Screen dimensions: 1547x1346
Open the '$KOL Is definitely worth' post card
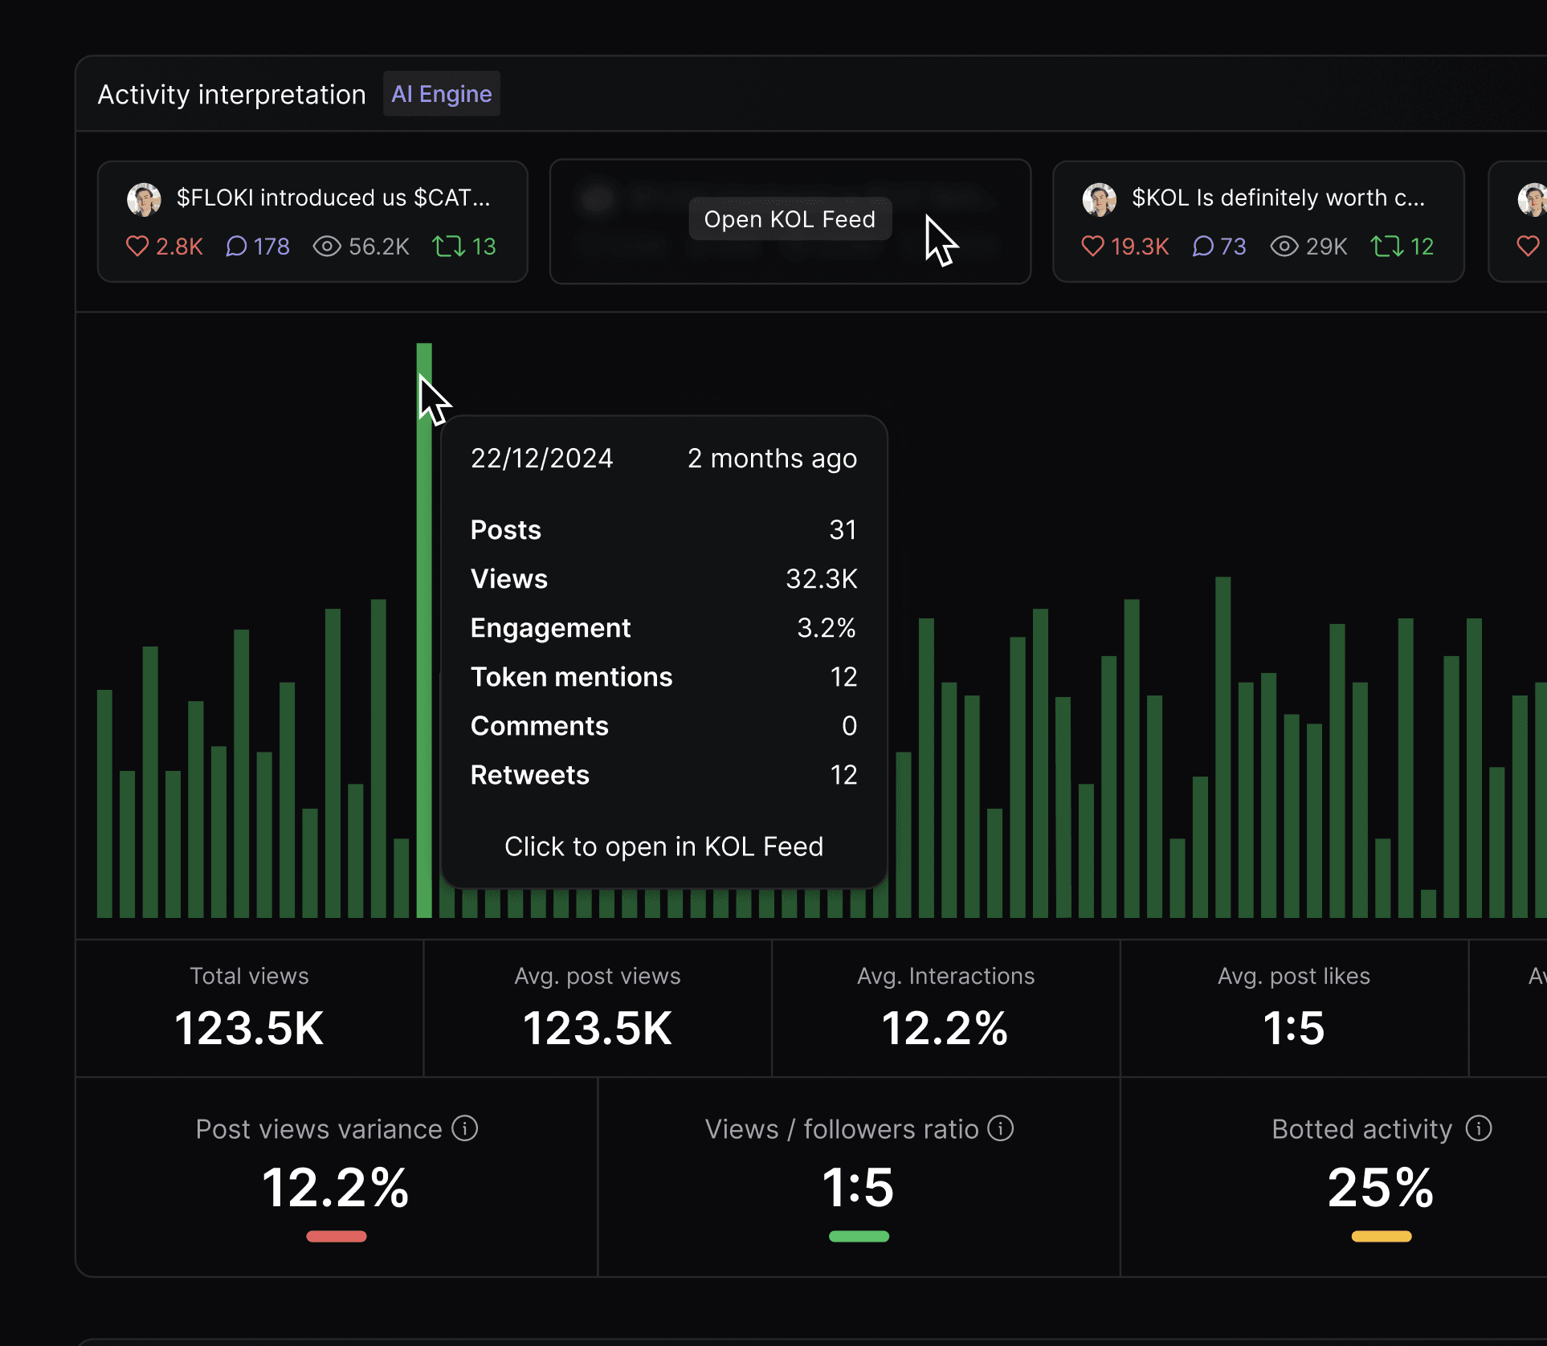1277,198
